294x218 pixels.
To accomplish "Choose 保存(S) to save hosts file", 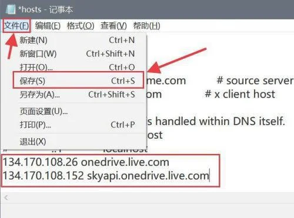I will [78, 81].
